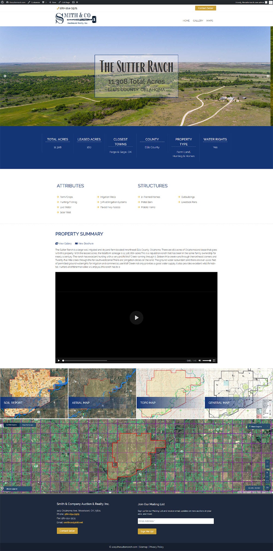This screenshot has height=551, width=273.
Task: Open the MAPS navigation item
Action: (210, 21)
